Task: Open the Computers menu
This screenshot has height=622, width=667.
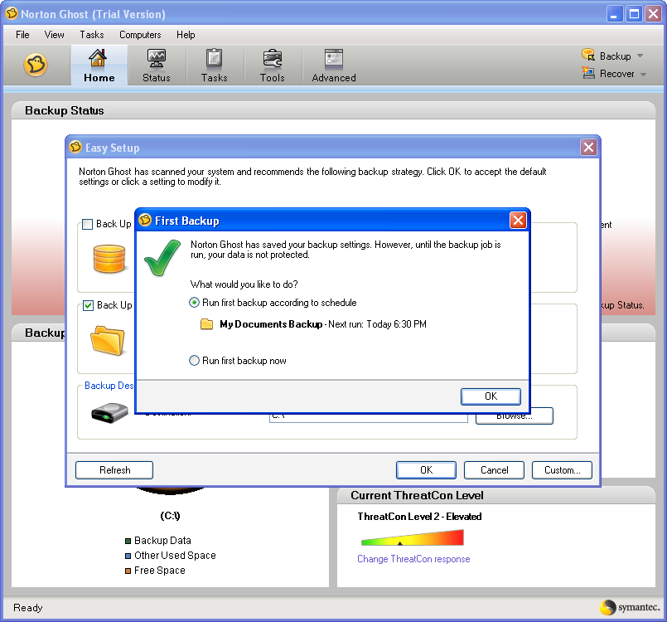Action: coord(140,35)
